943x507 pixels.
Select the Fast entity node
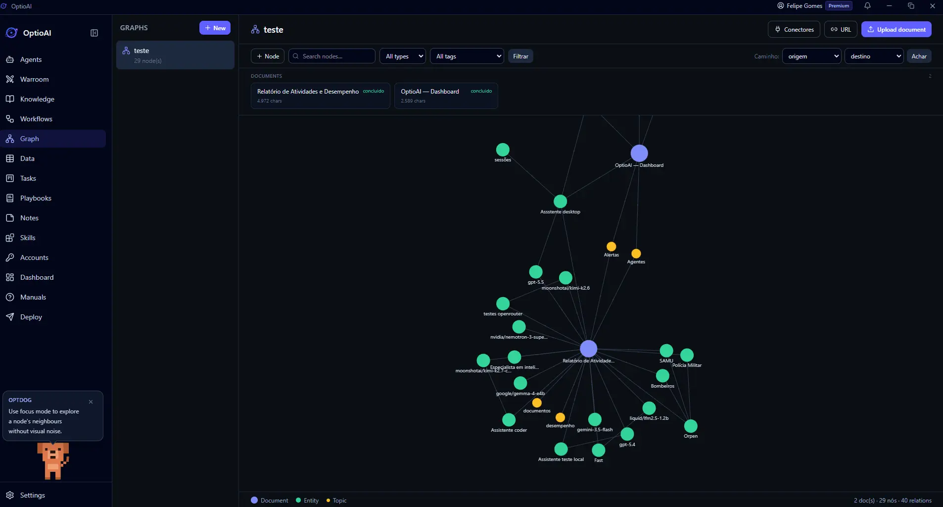tap(599, 450)
